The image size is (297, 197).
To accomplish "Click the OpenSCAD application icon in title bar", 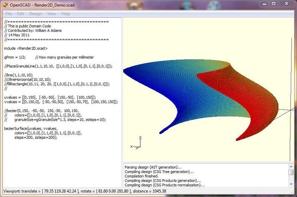I will (x=5, y=5).
